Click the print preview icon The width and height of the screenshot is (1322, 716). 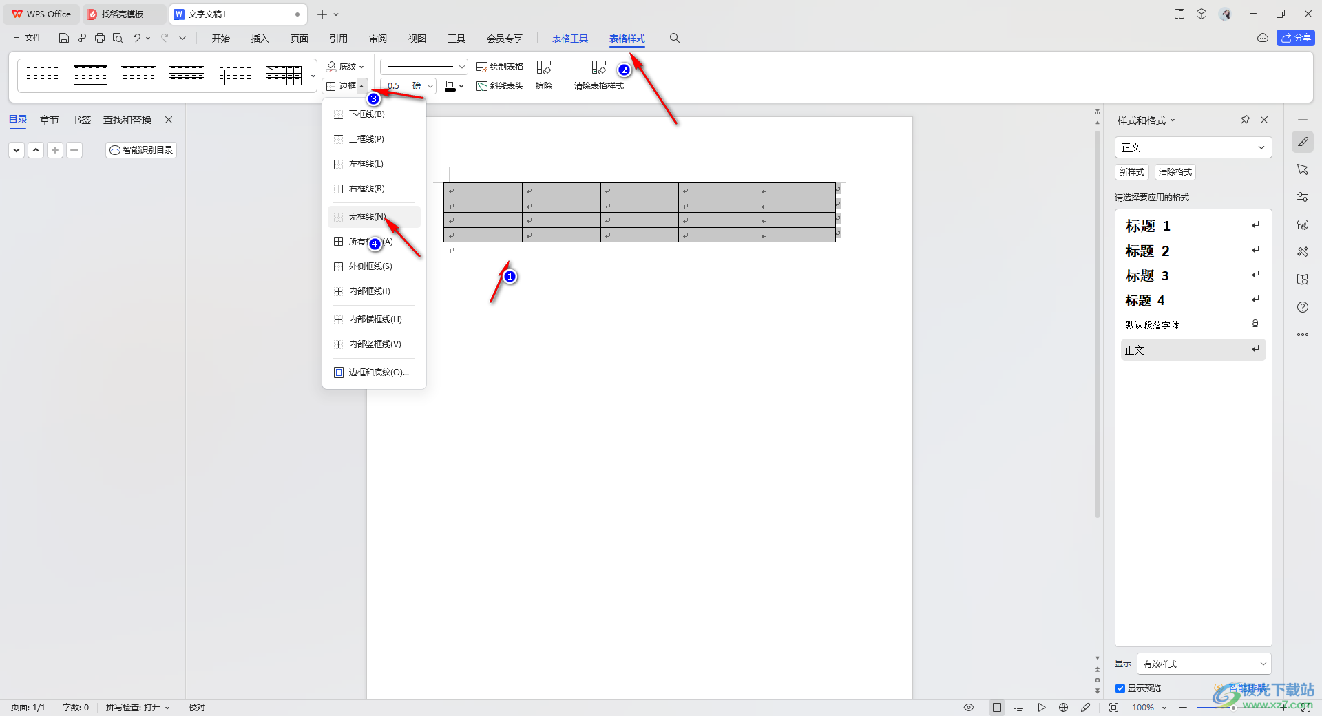(118, 39)
